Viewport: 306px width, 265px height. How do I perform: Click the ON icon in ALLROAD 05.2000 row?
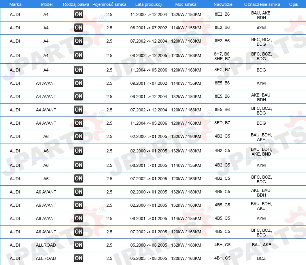(x=79, y=245)
